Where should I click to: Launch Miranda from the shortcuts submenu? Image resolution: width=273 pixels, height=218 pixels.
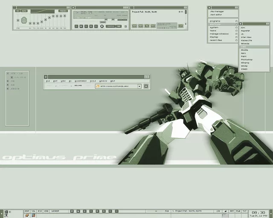[x=254, y=43]
